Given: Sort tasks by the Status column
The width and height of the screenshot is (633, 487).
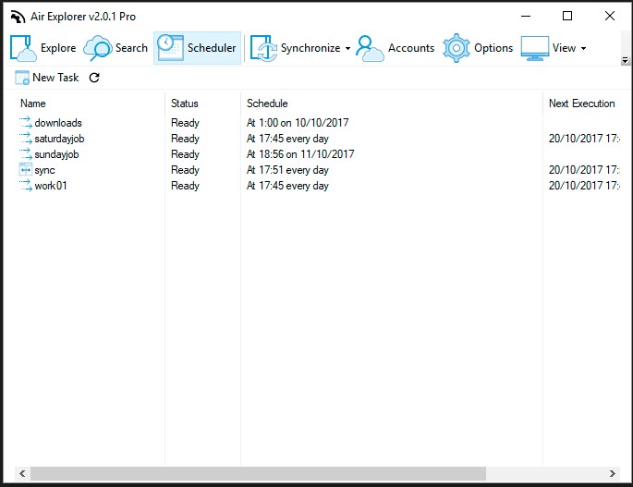Looking at the screenshot, I should [185, 103].
